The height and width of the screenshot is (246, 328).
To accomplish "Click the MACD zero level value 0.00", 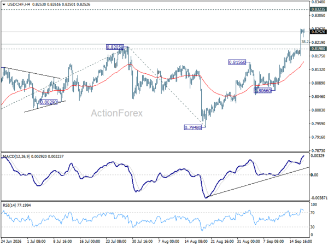I will coord(314,175).
